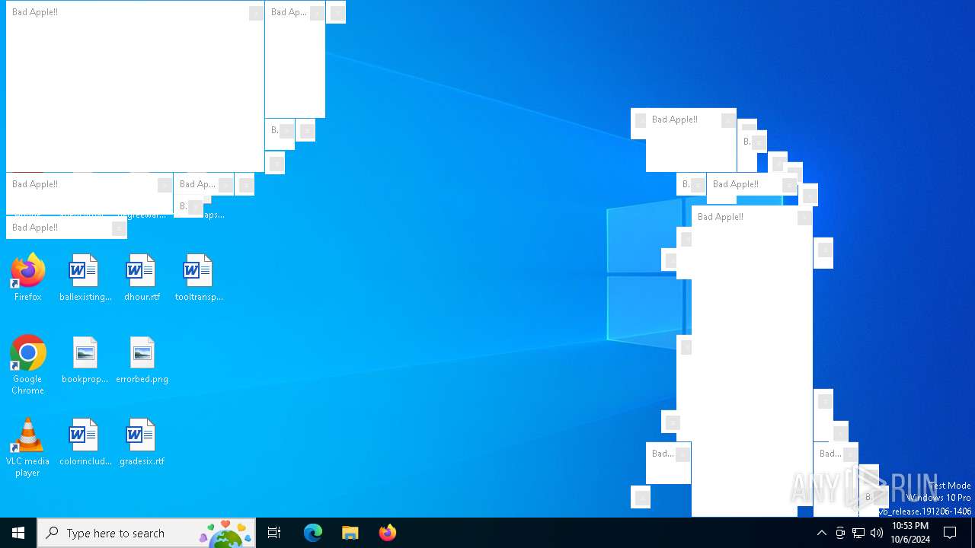Close the Bad Apple!! window above Firefox icon
Viewport: 975px width, 548px height.
click(x=119, y=228)
